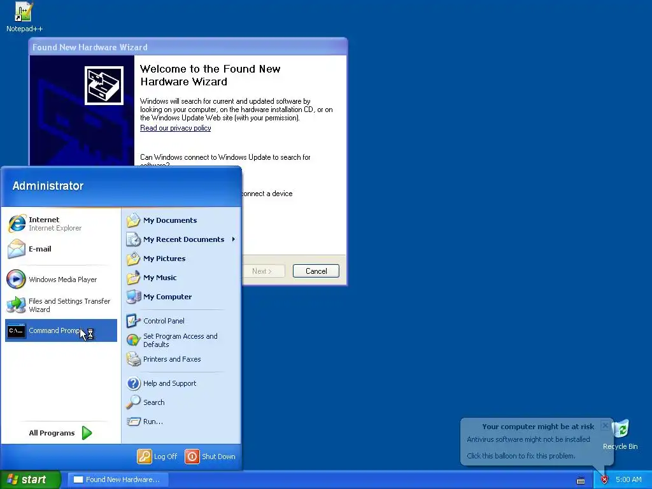The width and height of the screenshot is (652, 489).
Task: Click the Administrator user name header
Action: (48, 185)
